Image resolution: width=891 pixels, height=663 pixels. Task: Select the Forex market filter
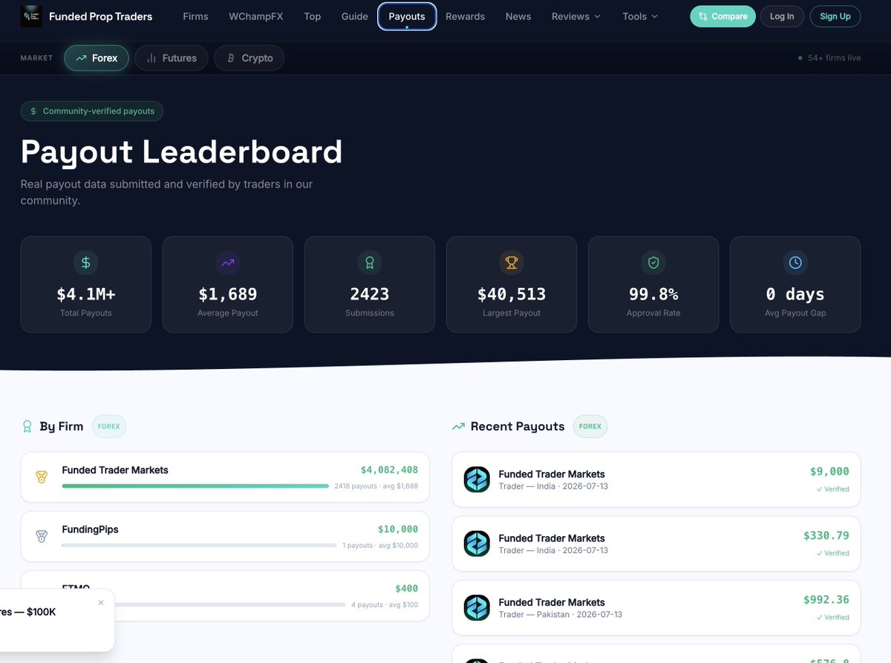pyautogui.click(x=97, y=58)
